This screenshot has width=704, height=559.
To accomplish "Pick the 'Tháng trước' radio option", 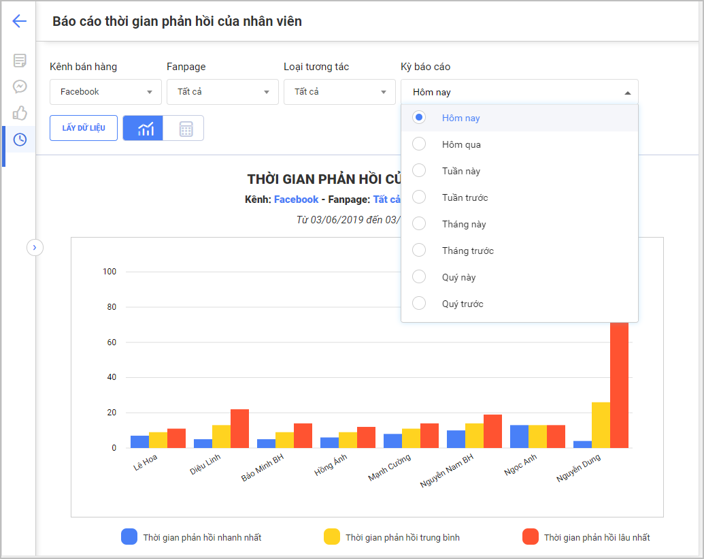I will 420,251.
